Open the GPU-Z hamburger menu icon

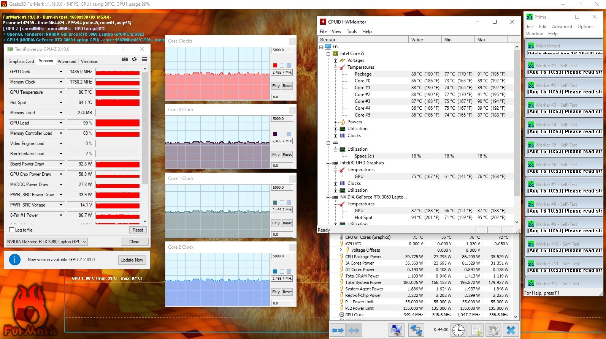tap(144, 59)
